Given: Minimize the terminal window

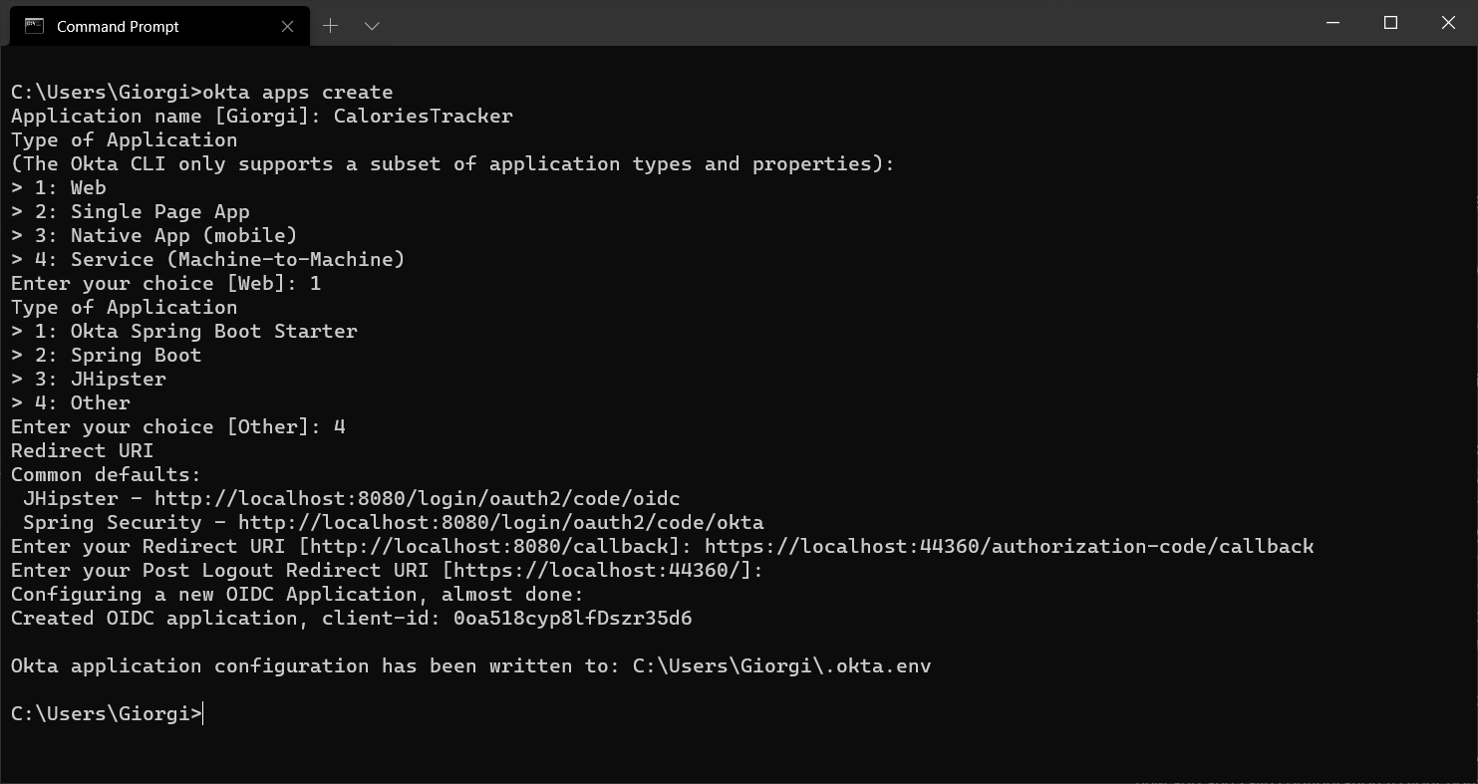Looking at the screenshot, I should 1333,23.
